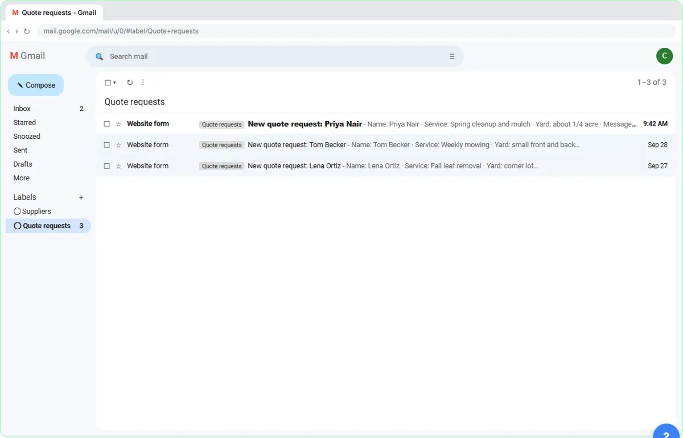Open the Inbox folder

(x=48, y=109)
